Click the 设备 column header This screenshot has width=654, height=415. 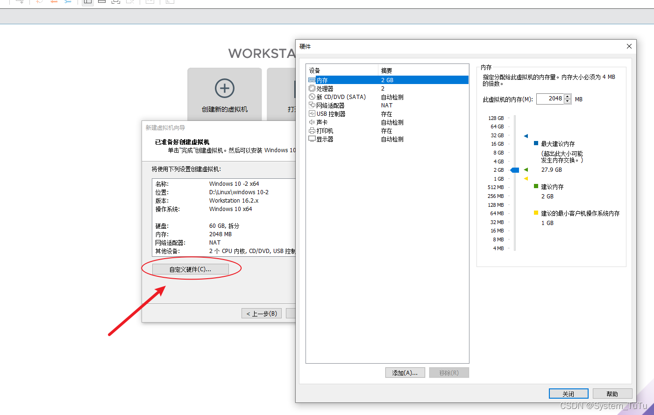pyautogui.click(x=342, y=70)
